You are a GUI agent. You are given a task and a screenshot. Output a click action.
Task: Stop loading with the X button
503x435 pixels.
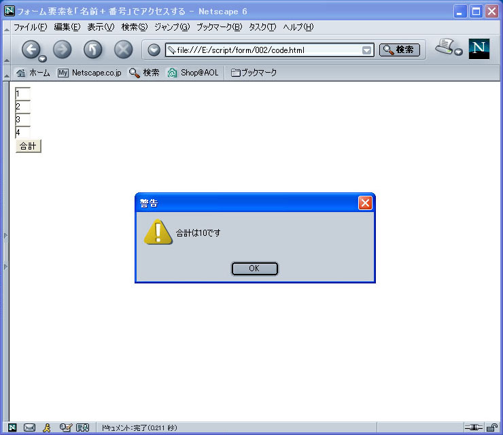(x=124, y=50)
